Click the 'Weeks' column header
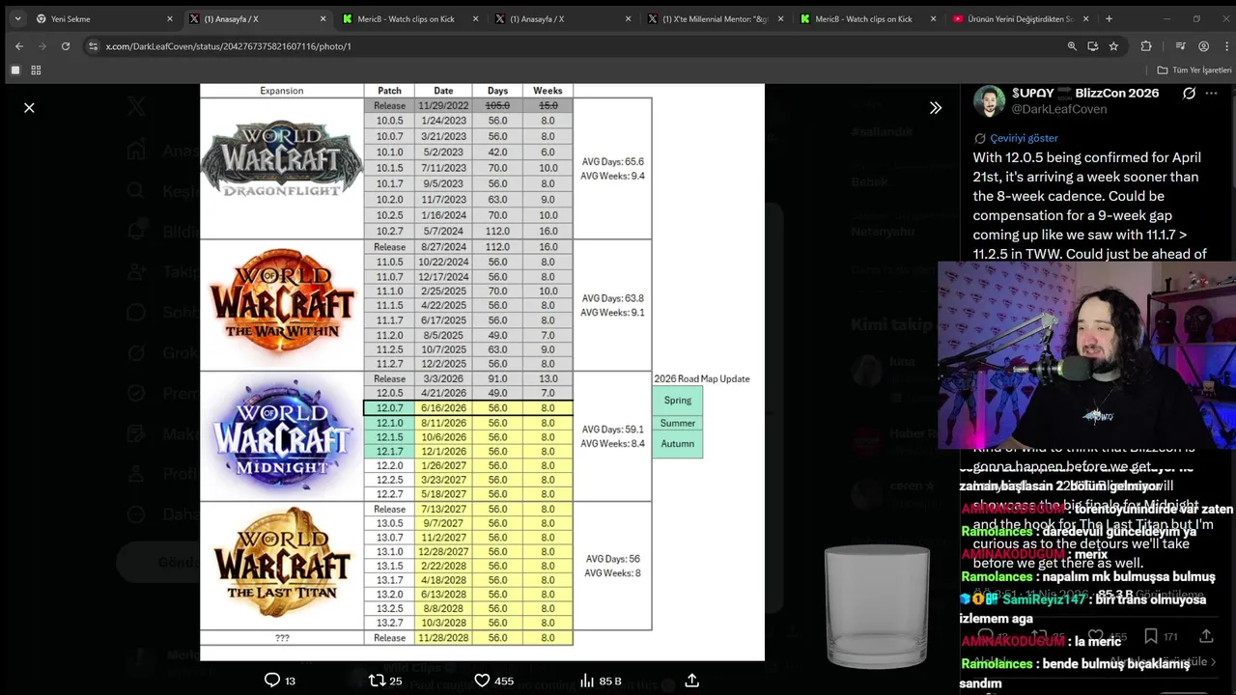The width and height of the screenshot is (1236, 695). click(x=548, y=91)
